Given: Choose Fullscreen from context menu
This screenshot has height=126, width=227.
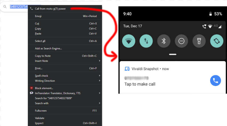Looking at the screenshot, I should pos(65,111).
